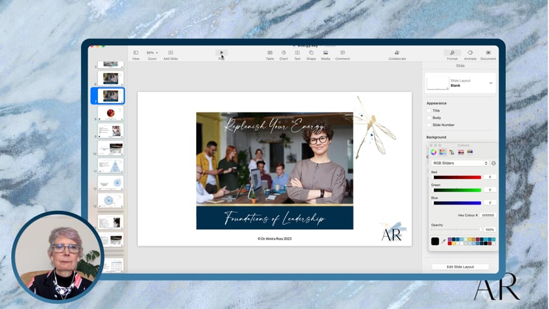Select the colour sliders picker mode
This screenshot has height=309, width=549.
(x=442, y=152)
